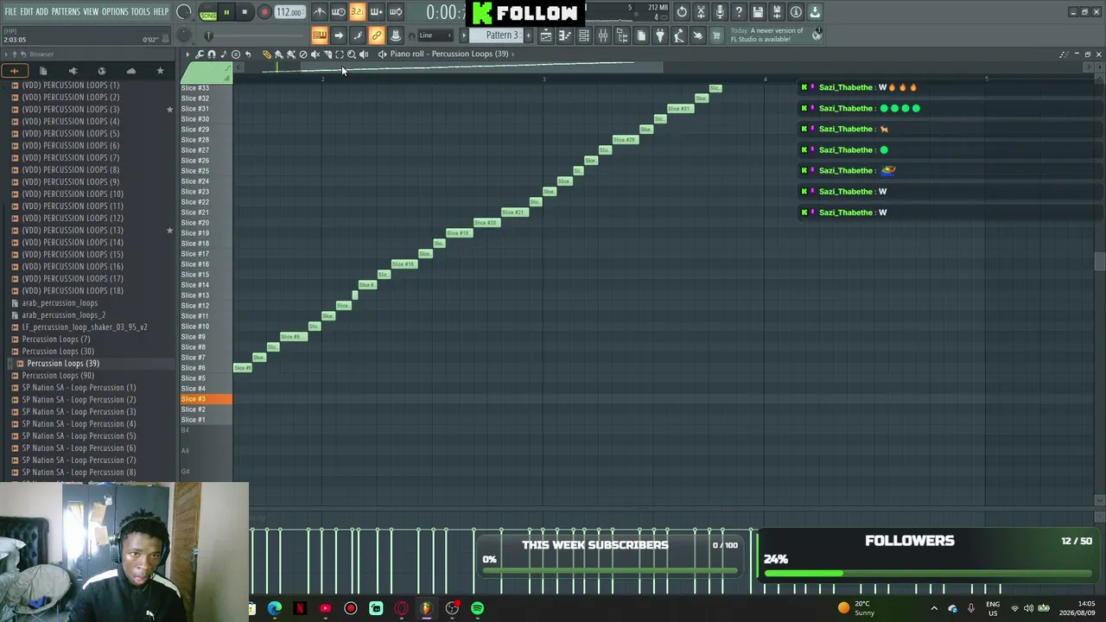Open the (VDD) PERCUSSION LOOPS (13) folder
Viewport: 1106px width, 622px height.
pyautogui.click(x=73, y=231)
